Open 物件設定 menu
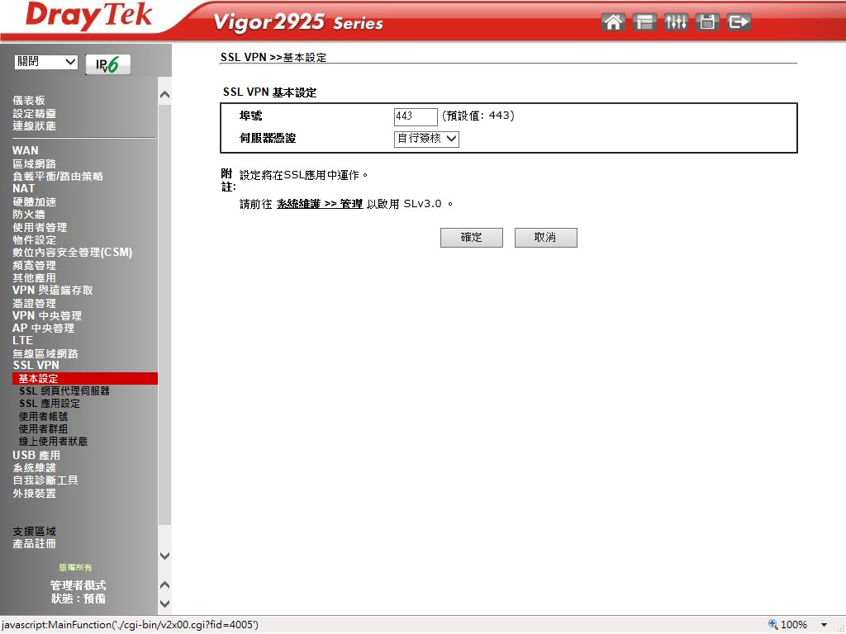Image resolution: width=846 pixels, height=634 pixels. (34, 240)
